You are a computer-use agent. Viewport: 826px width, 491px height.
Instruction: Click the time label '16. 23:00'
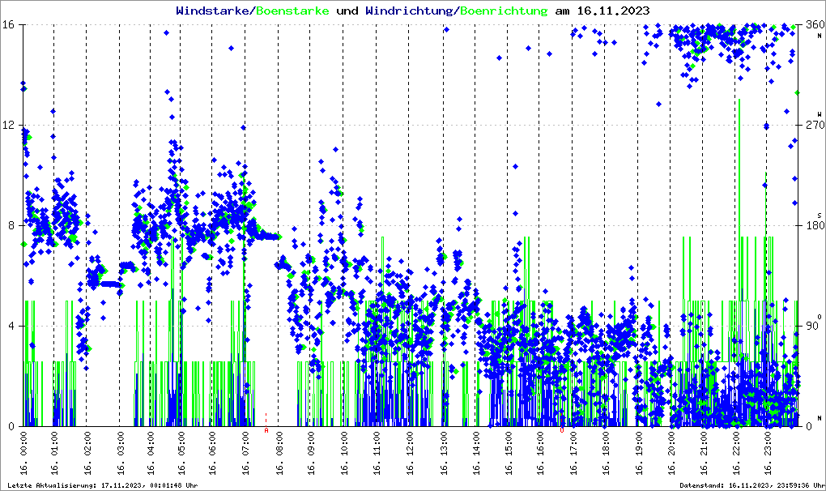pyautogui.click(x=768, y=453)
